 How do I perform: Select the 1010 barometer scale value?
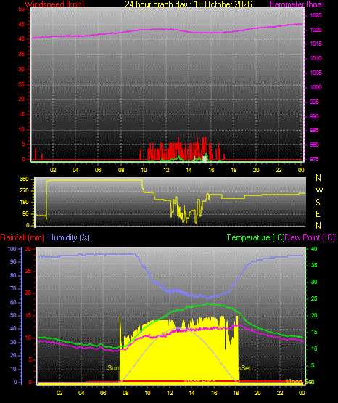click(316, 58)
